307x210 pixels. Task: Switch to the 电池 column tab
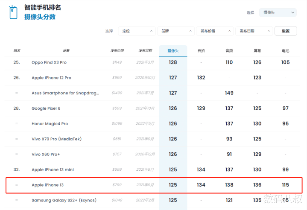pos(286,51)
